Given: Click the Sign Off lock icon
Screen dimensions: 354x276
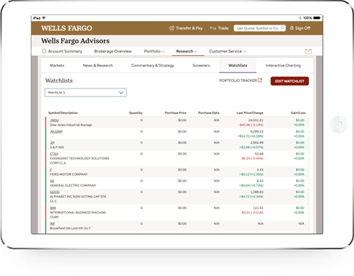Looking at the screenshot, I should (x=291, y=28).
